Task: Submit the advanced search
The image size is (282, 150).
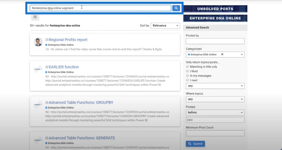Action: pyautogui.click(x=195, y=144)
